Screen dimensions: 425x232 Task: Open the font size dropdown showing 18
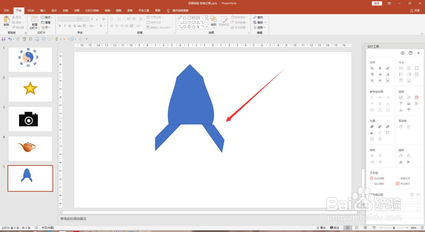pyautogui.click(x=88, y=19)
